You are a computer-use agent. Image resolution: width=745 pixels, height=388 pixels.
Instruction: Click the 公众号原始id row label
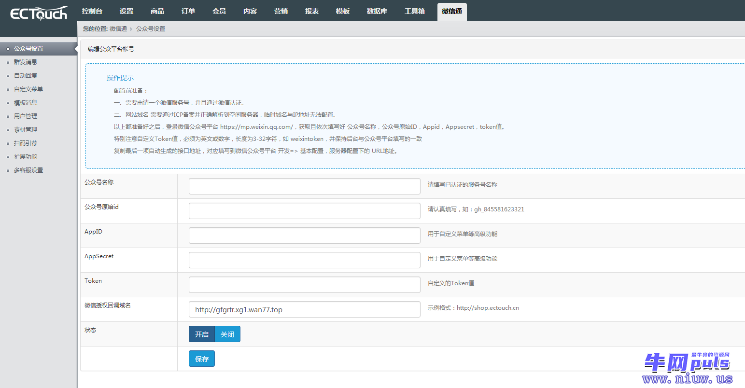(101, 207)
